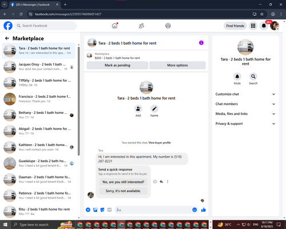Click the browser address bar URL
Viewport: 286px width, 229px height.
68,14
